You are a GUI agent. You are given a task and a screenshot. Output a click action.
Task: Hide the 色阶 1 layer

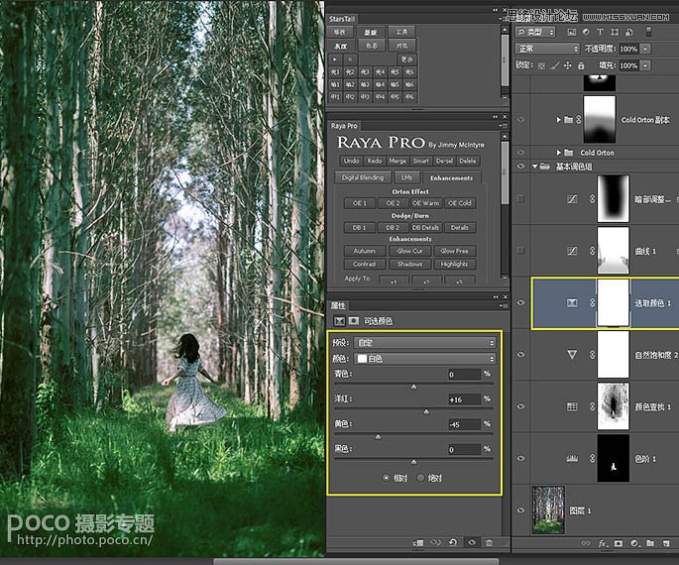click(x=521, y=459)
